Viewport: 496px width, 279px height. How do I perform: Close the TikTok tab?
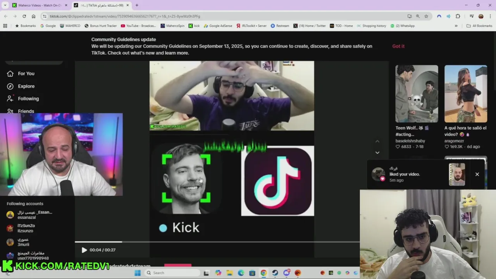click(x=127, y=5)
